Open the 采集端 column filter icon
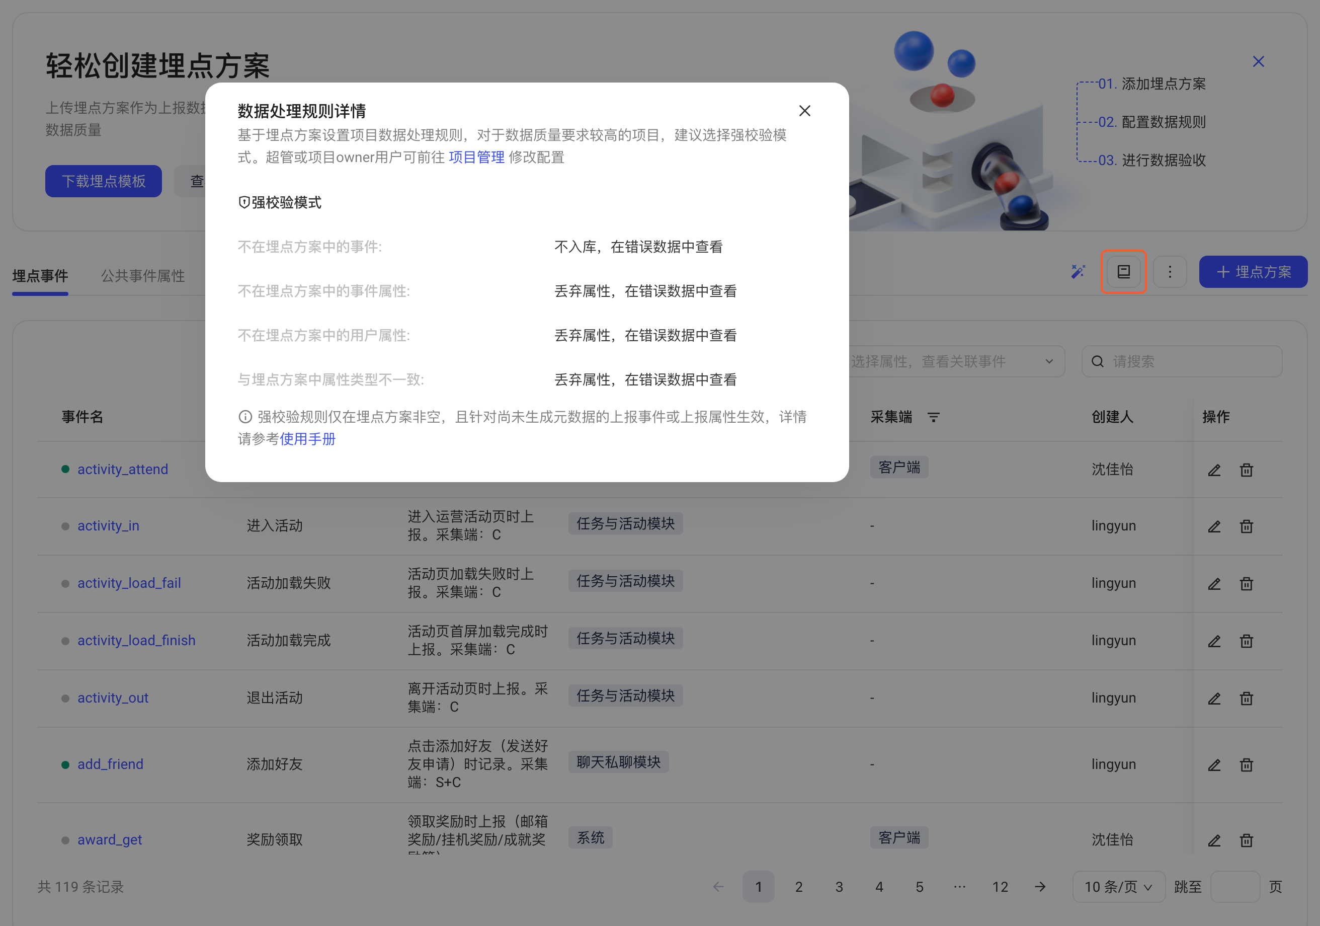Image resolution: width=1320 pixels, height=926 pixels. click(934, 417)
